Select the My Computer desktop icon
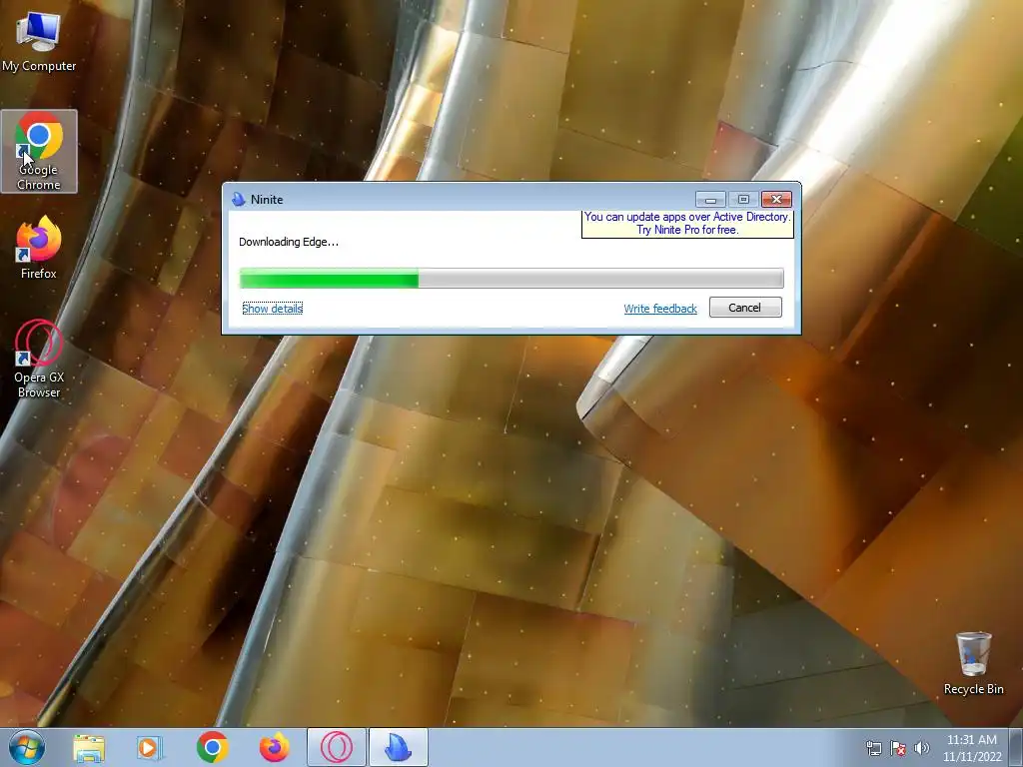Screen dimensions: 1023x767 pos(39,40)
